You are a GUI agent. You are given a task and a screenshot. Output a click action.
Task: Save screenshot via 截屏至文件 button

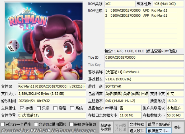point(159,131)
